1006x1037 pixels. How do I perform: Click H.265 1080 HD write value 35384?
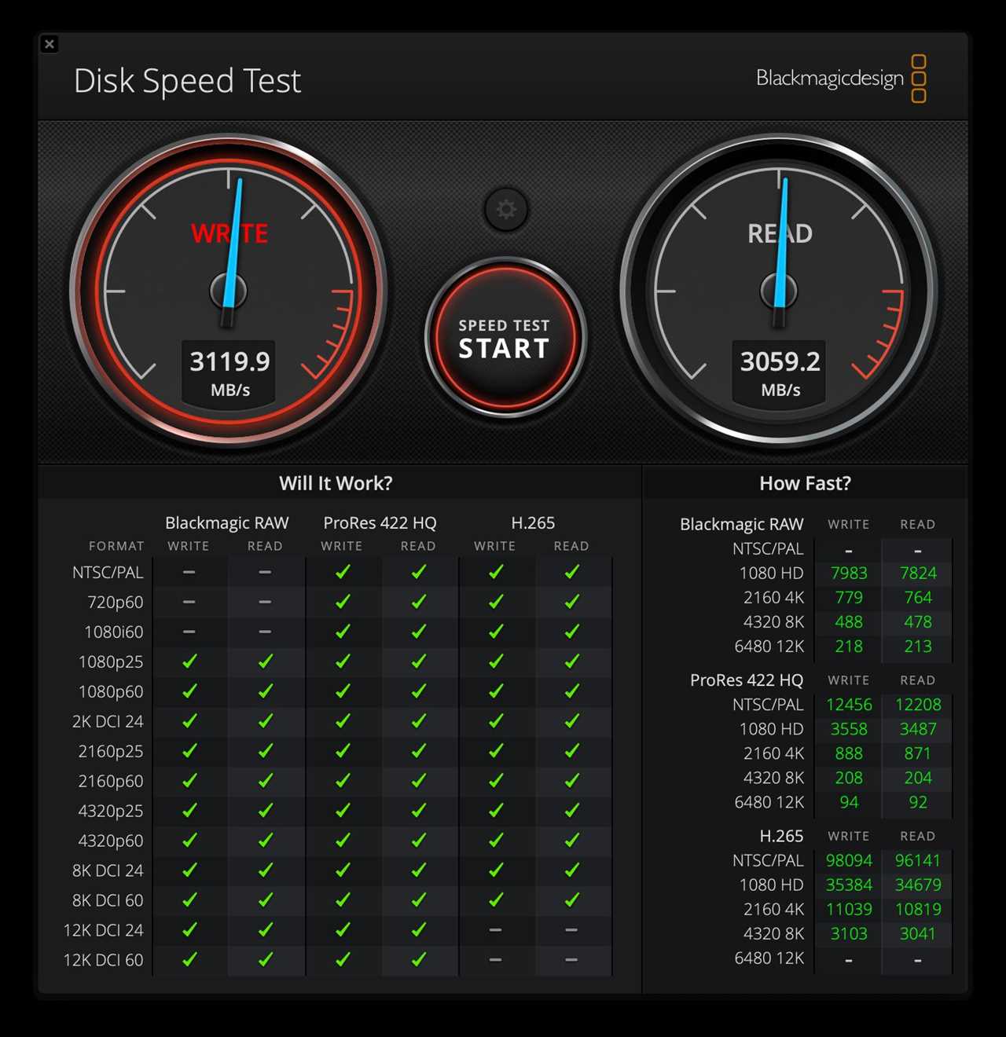849,885
